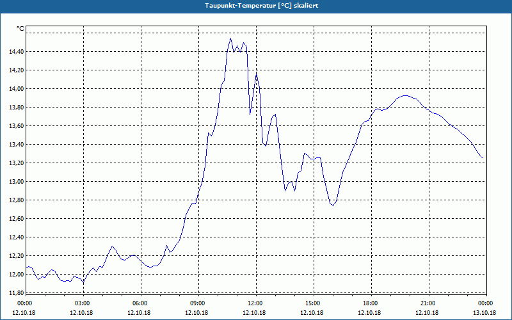This screenshot has width=512, height=320.
Task: Click the 09:00 time label
Action: pyautogui.click(x=196, y=303)
